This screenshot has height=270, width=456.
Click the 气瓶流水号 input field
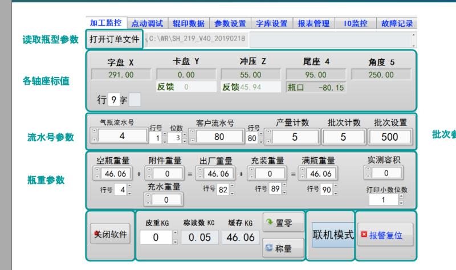click(x=121, y=137)
